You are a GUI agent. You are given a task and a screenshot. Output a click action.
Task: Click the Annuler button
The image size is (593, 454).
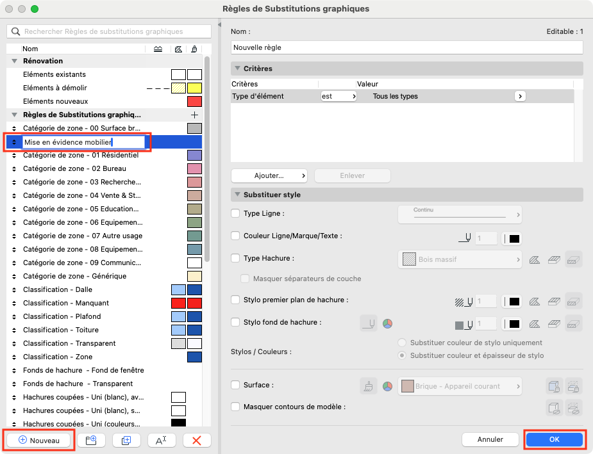click(490, 439)
